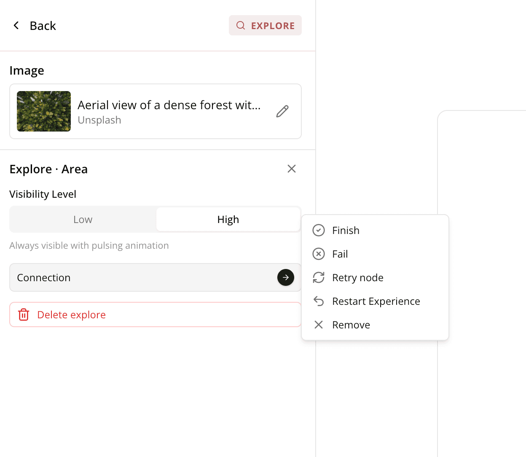526x457 pixels.
Task: Open the aerial forest image thumbnail
Action: click(44, 111)
